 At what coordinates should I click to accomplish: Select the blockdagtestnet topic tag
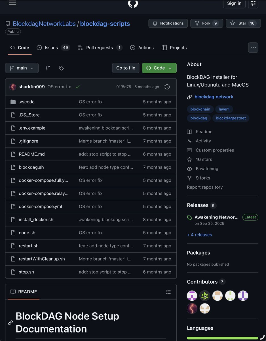click(x=231, y=118)
